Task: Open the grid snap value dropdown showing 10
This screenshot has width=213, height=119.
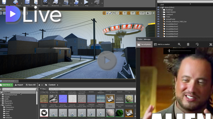Action: [124, 13]
